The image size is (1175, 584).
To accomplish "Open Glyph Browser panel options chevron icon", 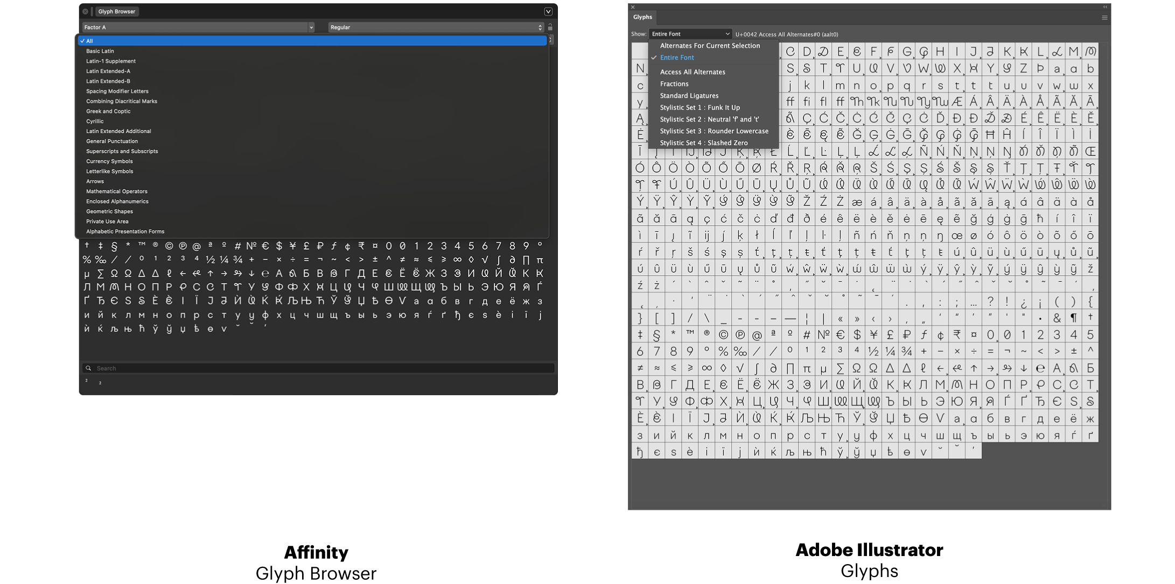I will pos(548,11).
